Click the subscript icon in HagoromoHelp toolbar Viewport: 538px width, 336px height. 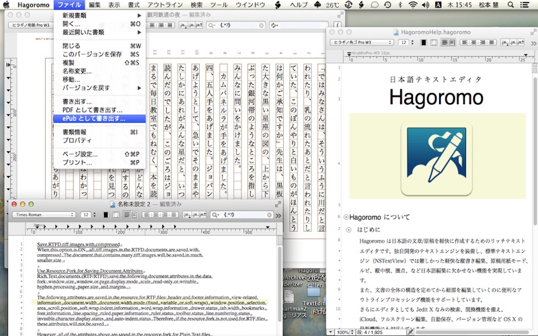505,42
